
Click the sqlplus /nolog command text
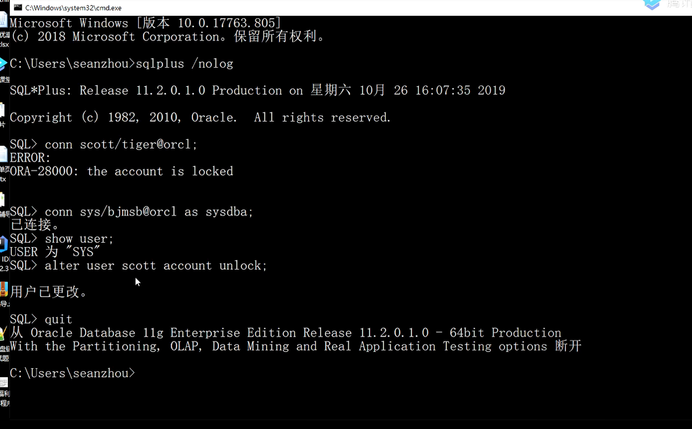185,63
